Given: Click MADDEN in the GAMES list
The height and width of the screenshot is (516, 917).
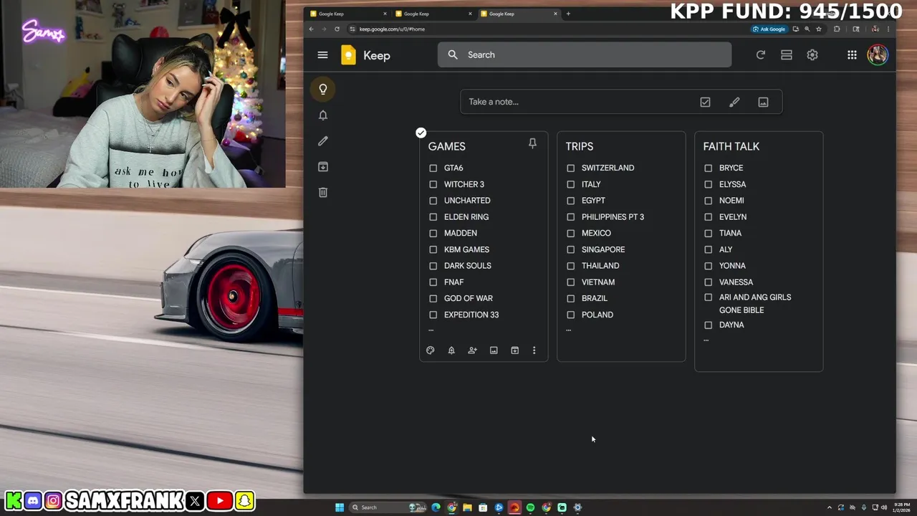Looking at the screenshot, I should click(x=460, y=234).
